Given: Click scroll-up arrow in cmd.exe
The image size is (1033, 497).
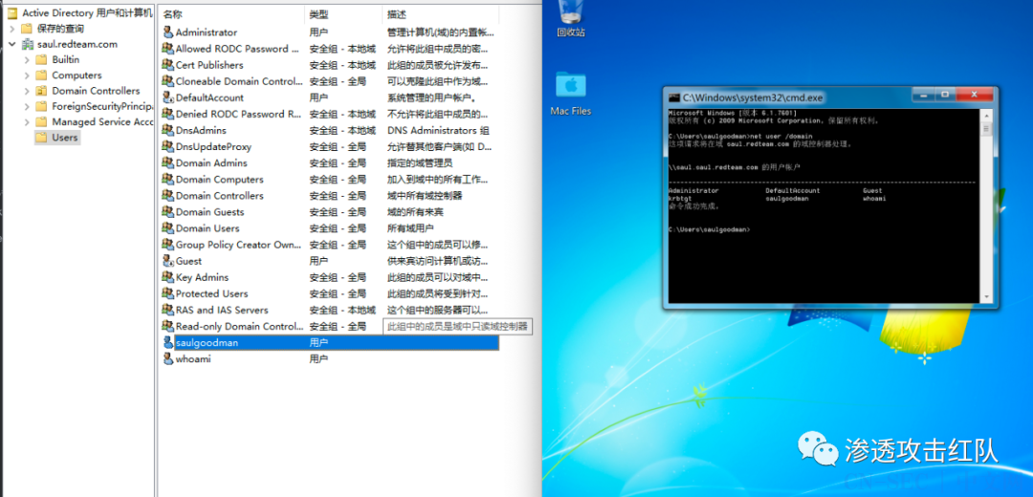Looking at the screenshot, I should 986,115.
